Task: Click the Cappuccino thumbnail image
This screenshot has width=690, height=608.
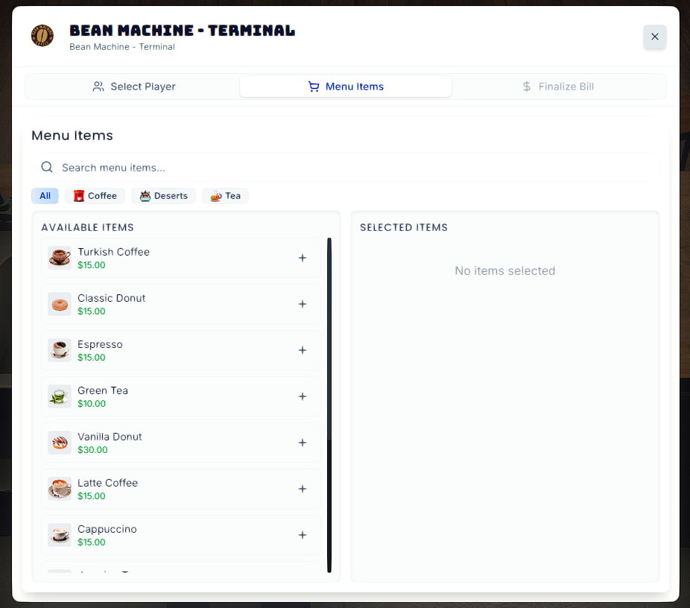Action: click(x=60, y=535)
